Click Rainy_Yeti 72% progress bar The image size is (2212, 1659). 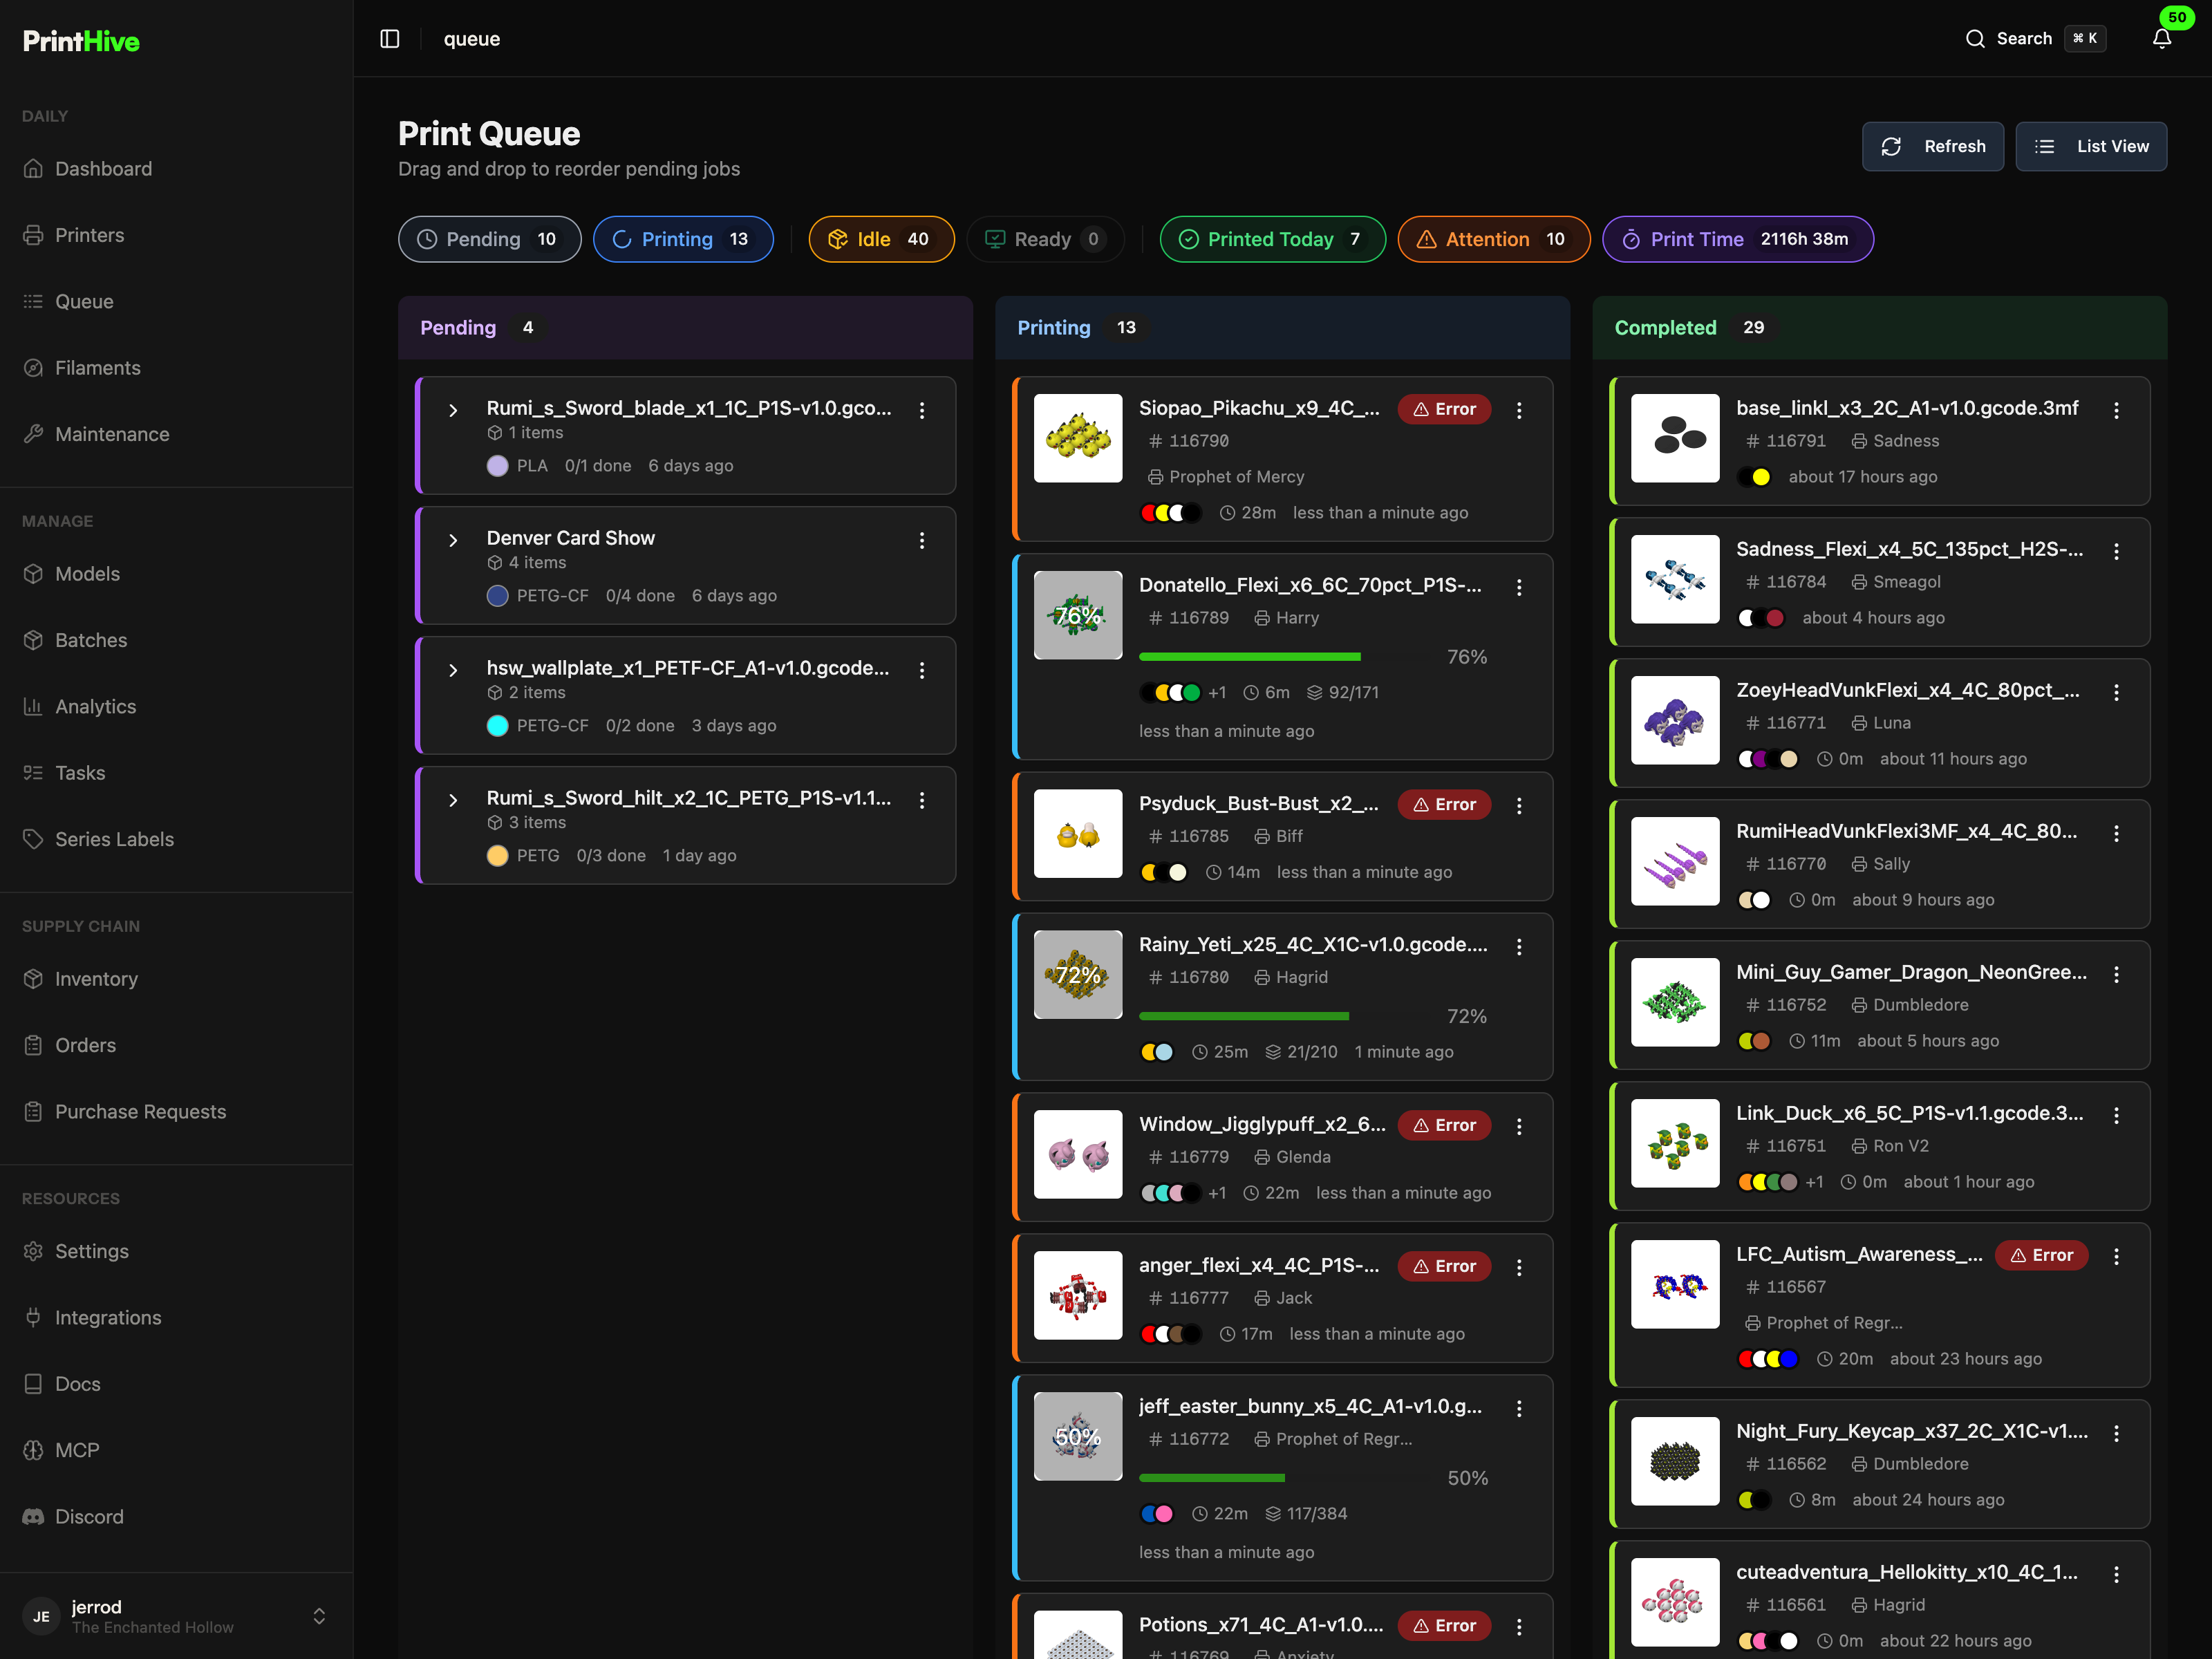click(1284, 1016)
